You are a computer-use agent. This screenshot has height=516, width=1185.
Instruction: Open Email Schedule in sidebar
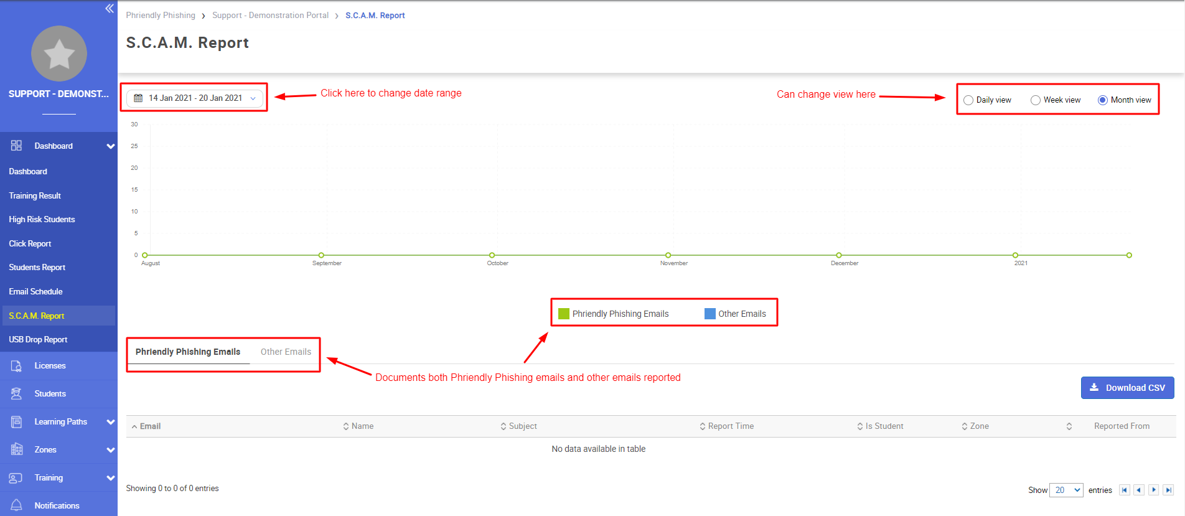(x=35, y=291)
